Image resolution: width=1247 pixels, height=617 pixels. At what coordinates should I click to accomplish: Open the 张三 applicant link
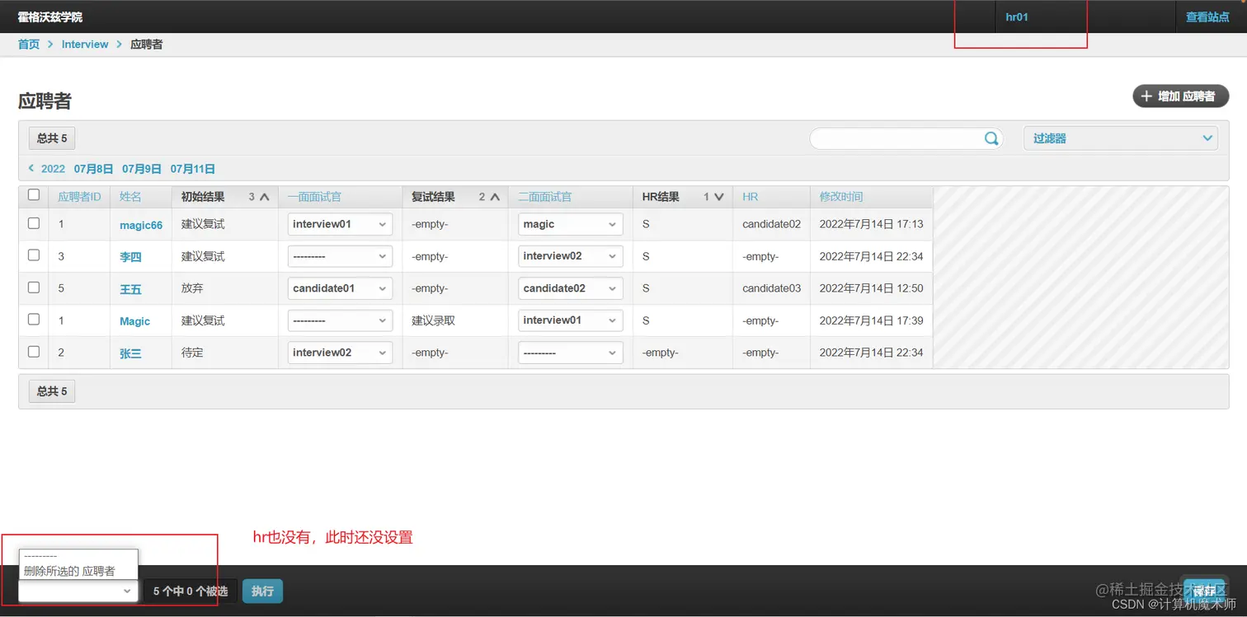[130, 353]
